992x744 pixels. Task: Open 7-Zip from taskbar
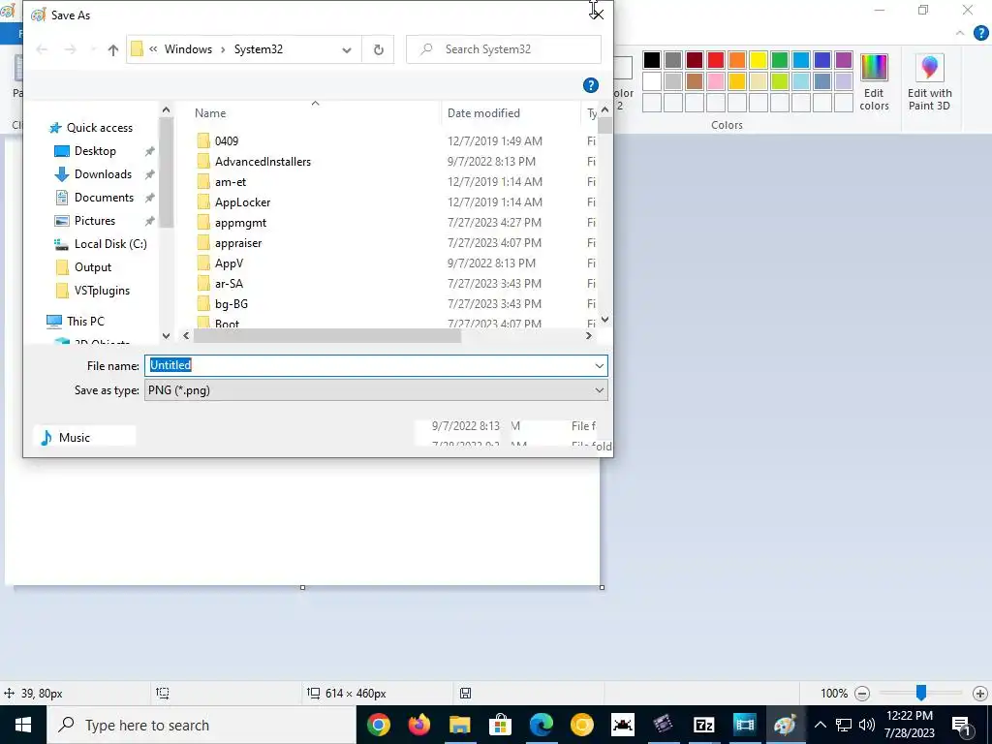[x=703, y=725]
